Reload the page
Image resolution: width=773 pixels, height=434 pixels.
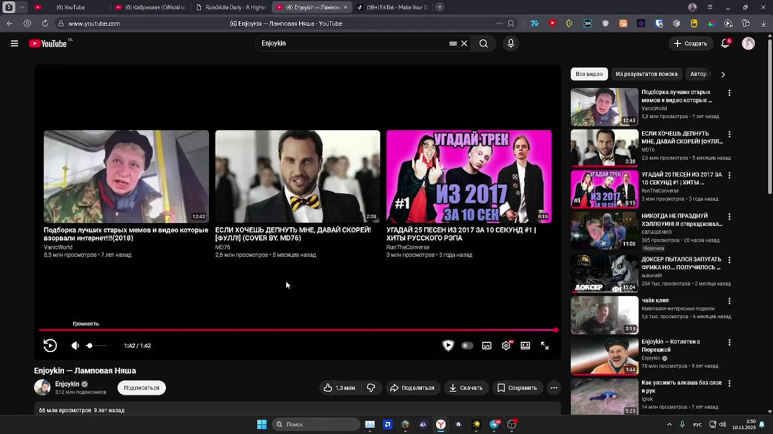tap(45, 24)
